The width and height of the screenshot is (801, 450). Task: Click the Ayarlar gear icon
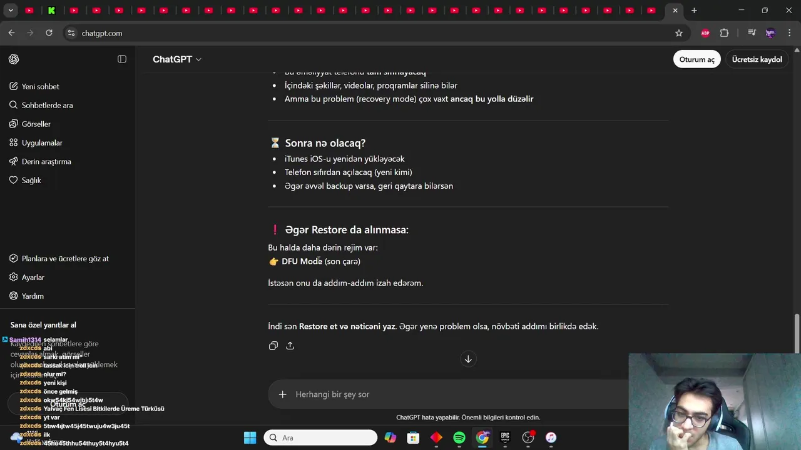[x=14, y=277]
